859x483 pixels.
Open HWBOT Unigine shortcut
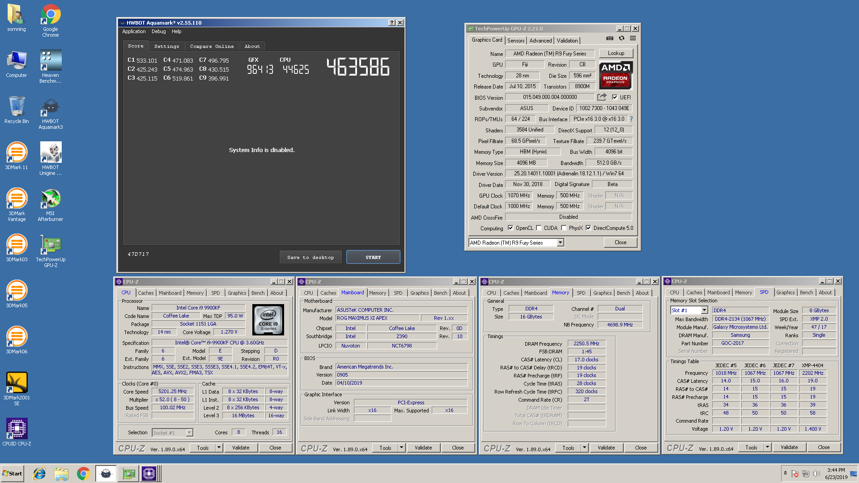(x=51, y=159)
